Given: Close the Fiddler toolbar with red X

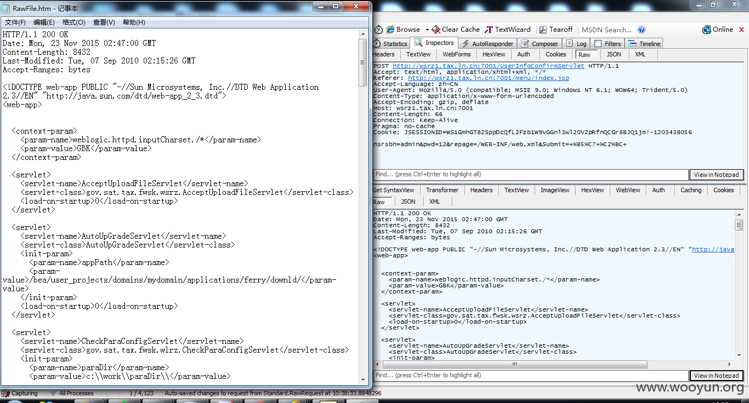Looking at the screenshot, I should [741, 30].
